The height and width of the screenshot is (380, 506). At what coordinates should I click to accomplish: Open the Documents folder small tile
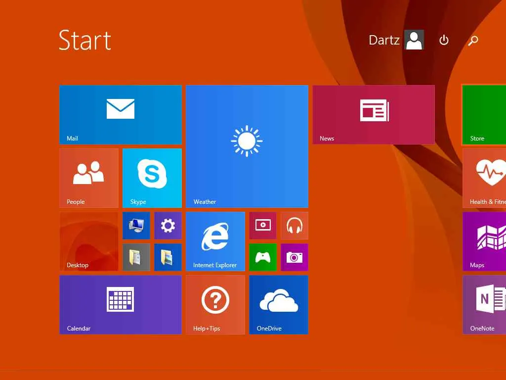click(x=136, y=257)
